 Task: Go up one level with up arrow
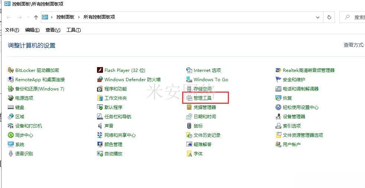pos(36,17)
